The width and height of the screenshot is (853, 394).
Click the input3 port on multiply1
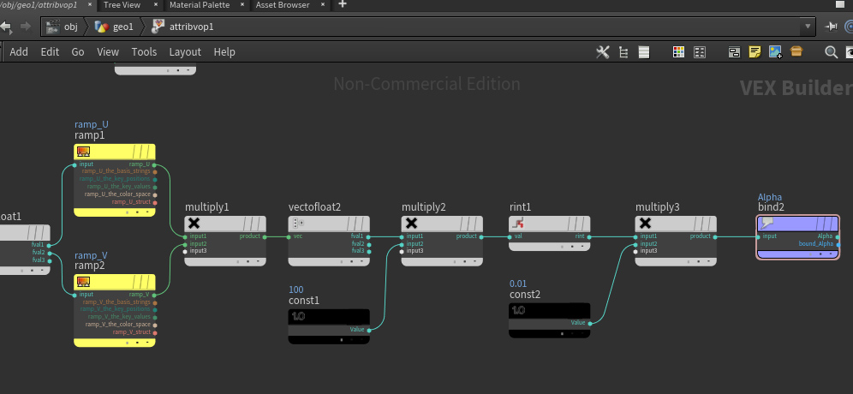point(185,251)
